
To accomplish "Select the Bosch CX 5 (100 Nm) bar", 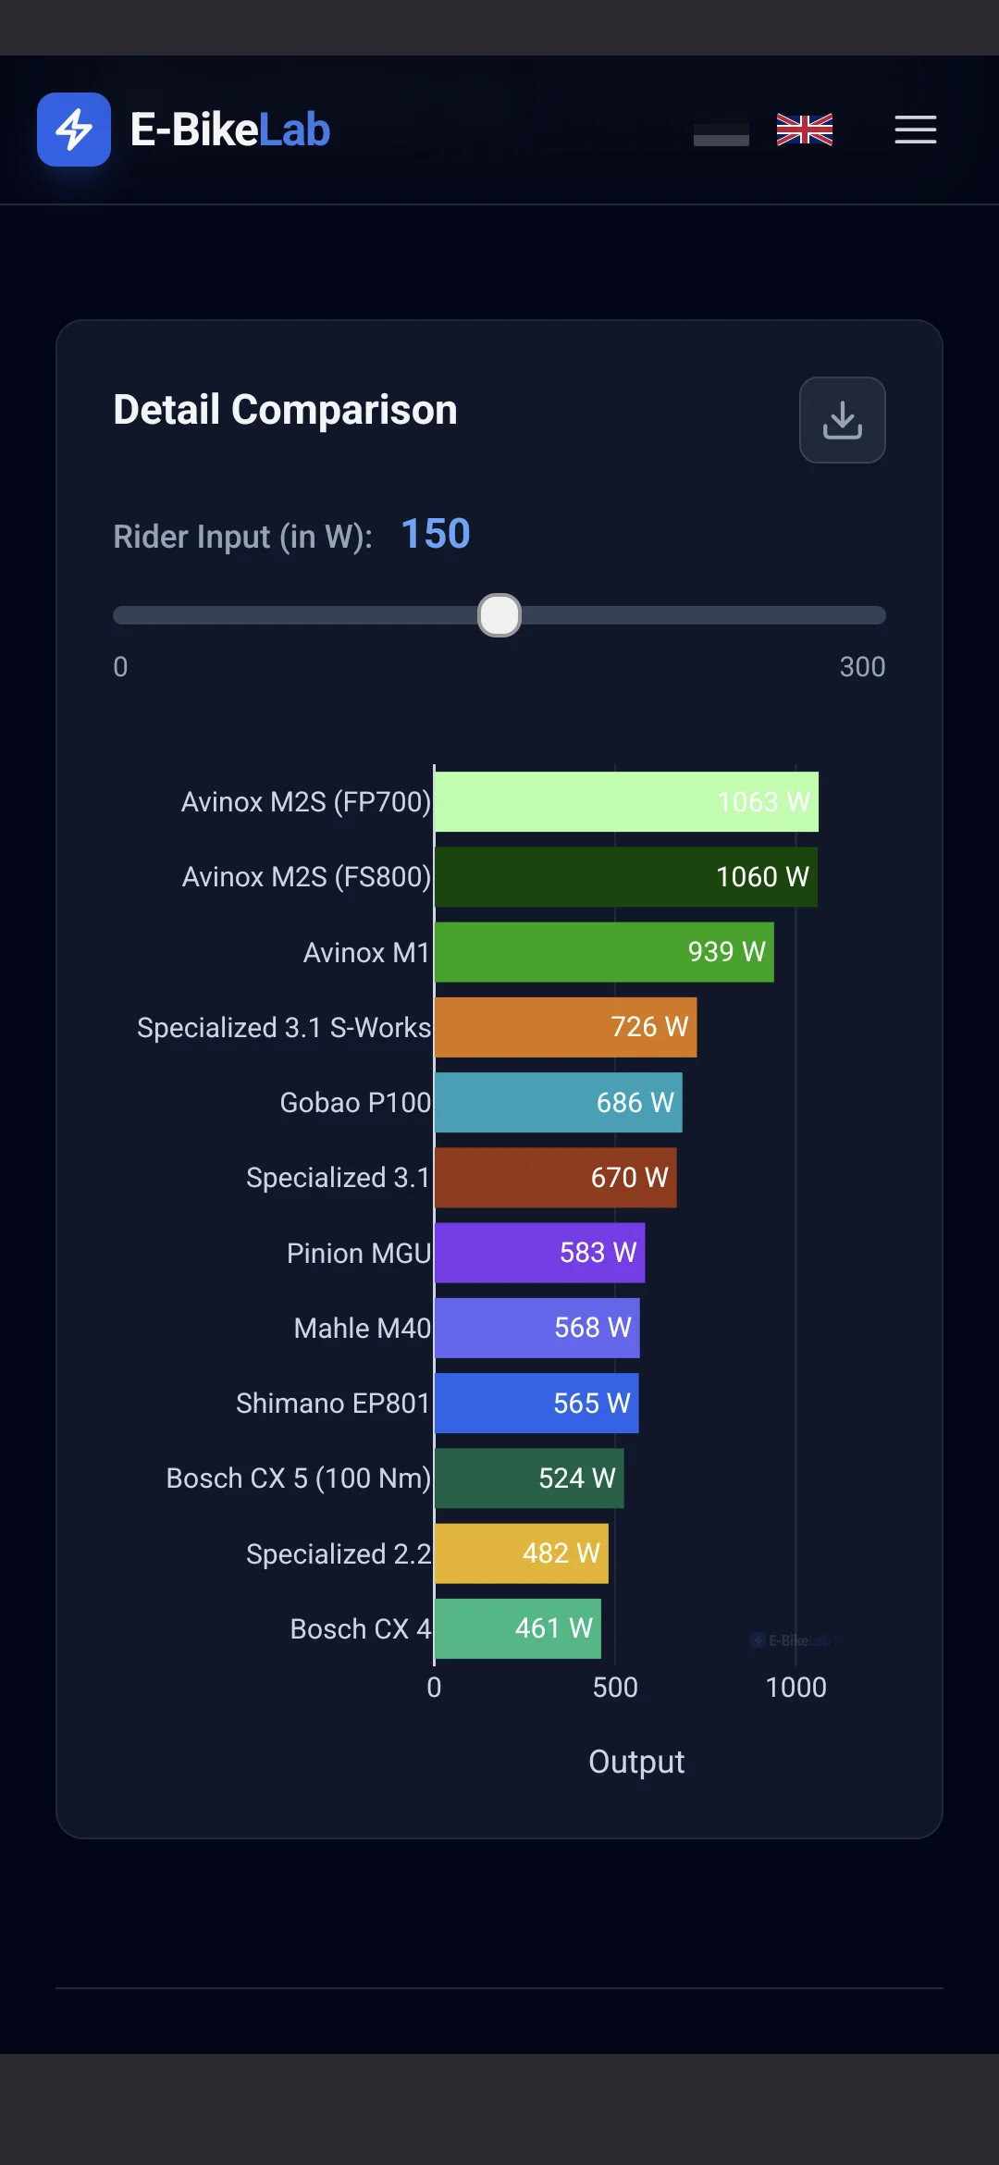I will click(529, 1478).
